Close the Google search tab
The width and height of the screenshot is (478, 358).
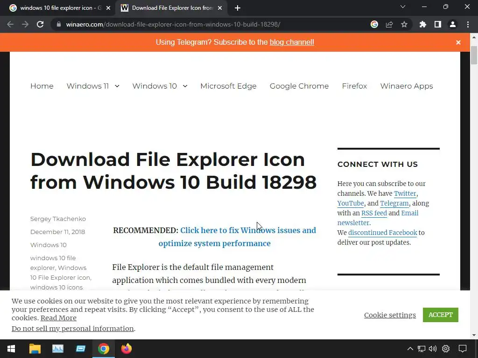point(108,8)
